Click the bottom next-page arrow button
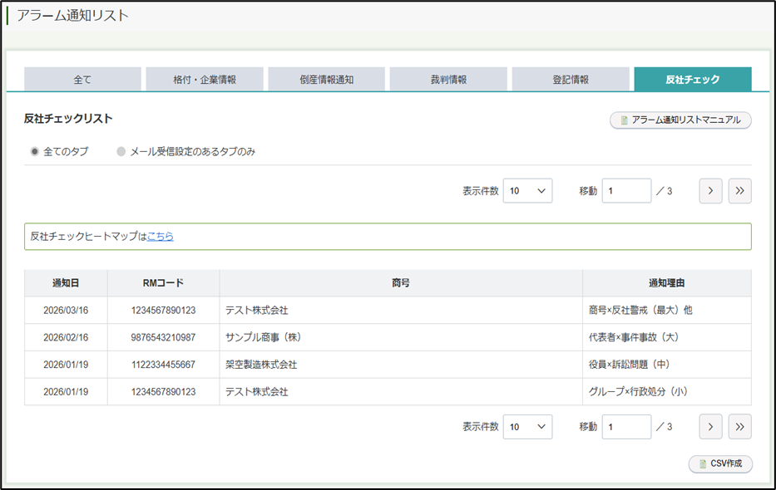Image resolution: width=776 pixels, height=490 pixels. 710,426
